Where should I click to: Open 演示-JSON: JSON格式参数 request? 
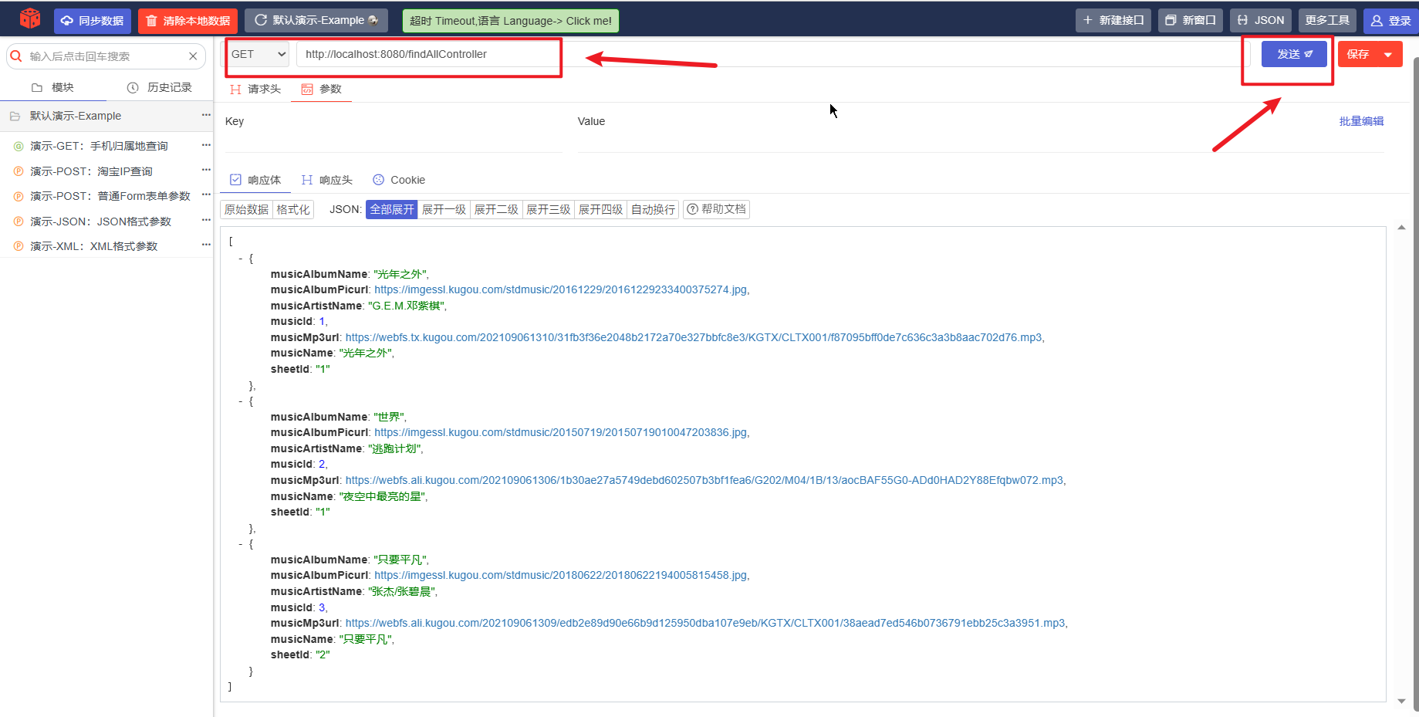click(x=100, y=222)
